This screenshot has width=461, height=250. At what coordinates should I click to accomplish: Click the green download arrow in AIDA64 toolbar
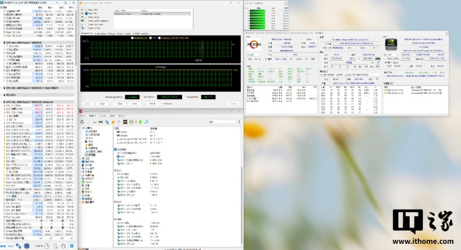(x=141, y=122)
